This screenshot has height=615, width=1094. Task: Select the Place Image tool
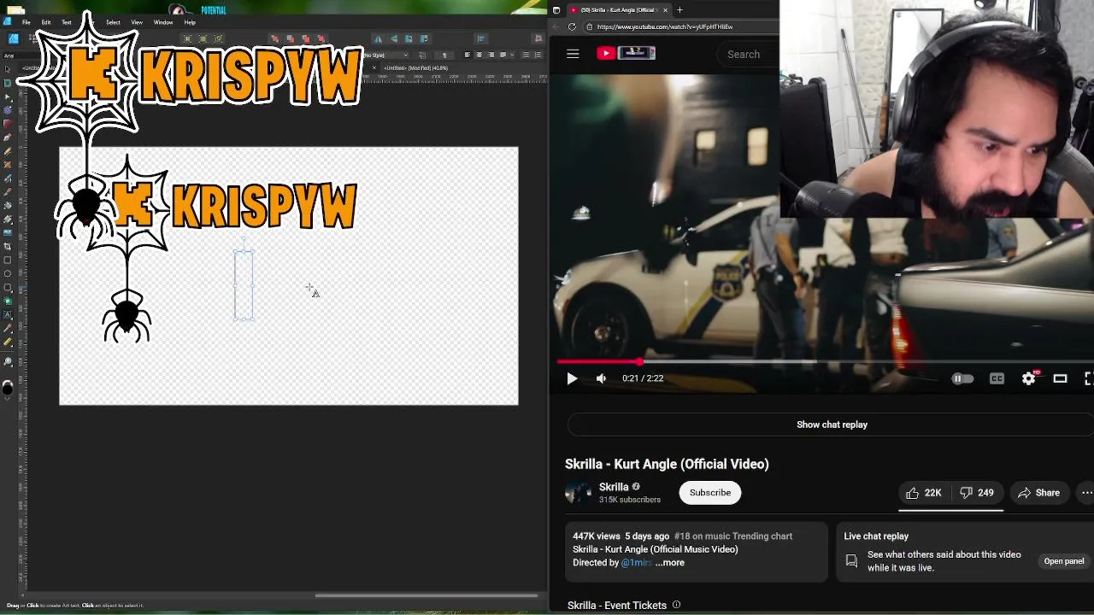click(8, 232)
